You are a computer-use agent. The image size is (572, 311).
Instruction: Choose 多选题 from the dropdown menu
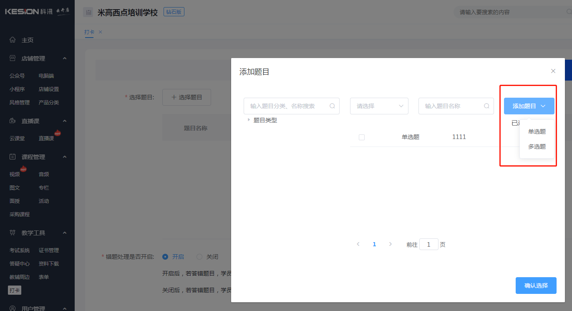click(537, 147)
